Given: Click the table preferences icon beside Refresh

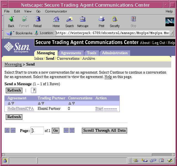Looking at the screenshot, I should [x=34, y=90].
